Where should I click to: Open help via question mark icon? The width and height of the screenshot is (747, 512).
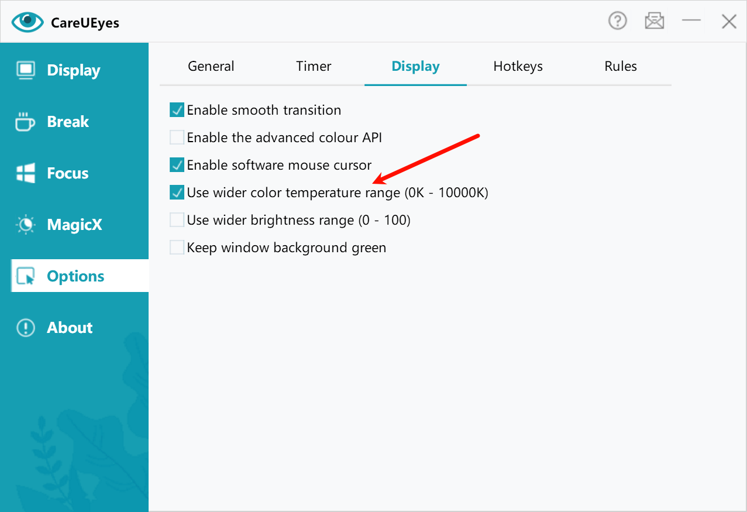[x=617, y=22]
